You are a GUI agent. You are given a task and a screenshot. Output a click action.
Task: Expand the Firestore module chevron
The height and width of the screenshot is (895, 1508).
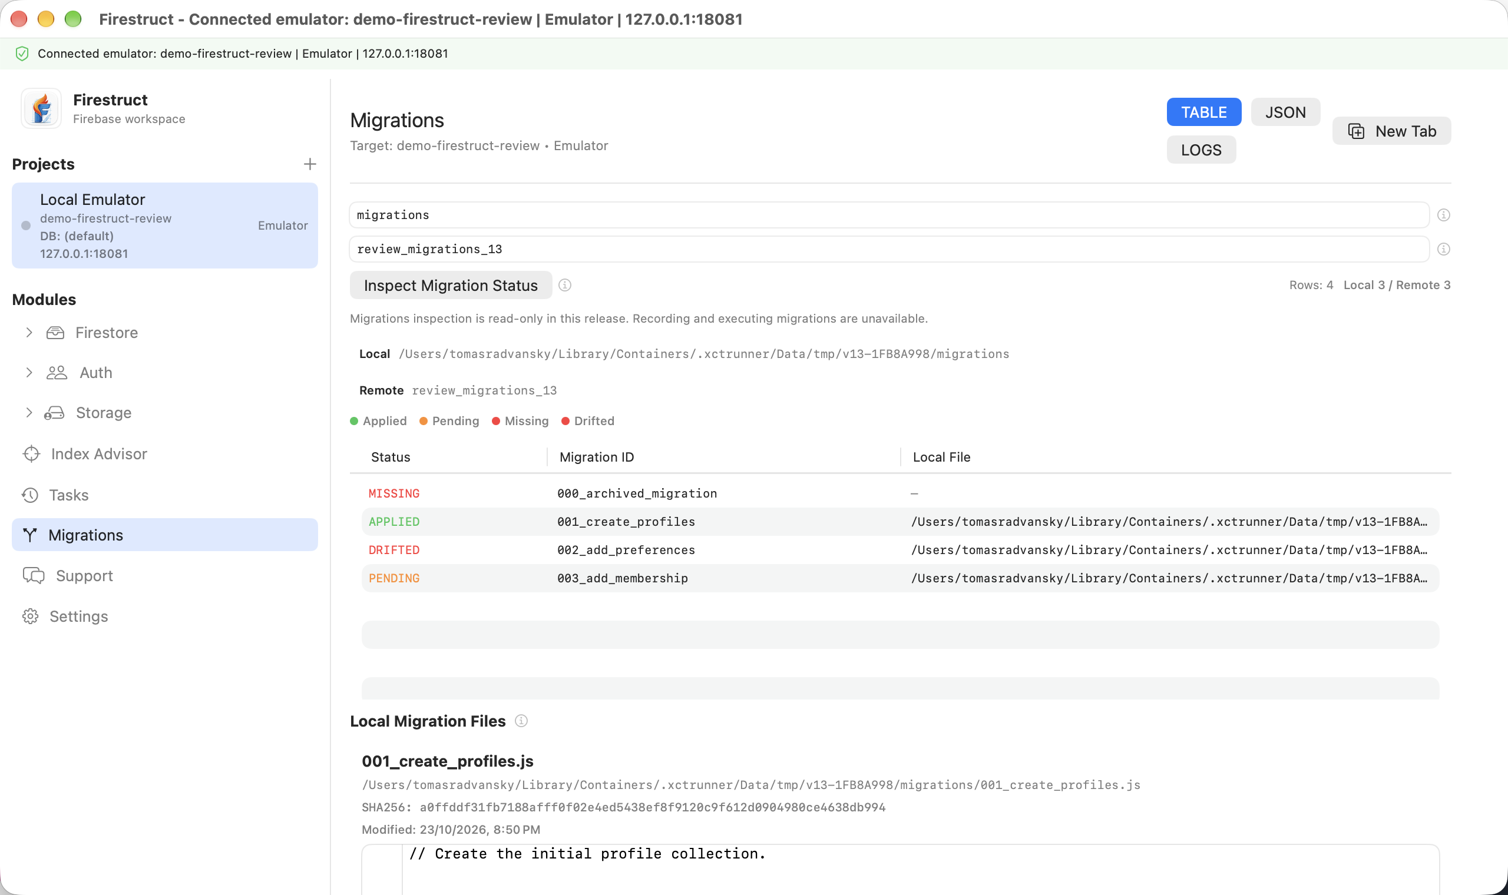pos(29,332)
